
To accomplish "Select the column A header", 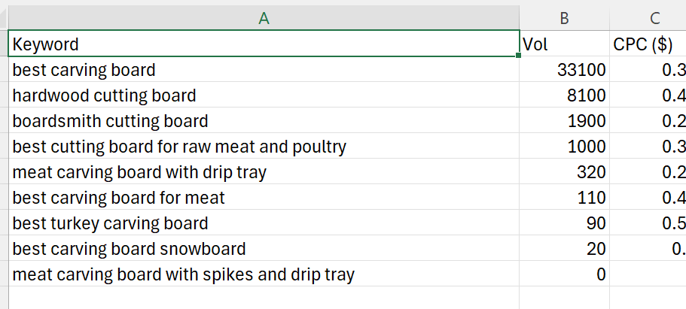I will click(x=264, y=20).
